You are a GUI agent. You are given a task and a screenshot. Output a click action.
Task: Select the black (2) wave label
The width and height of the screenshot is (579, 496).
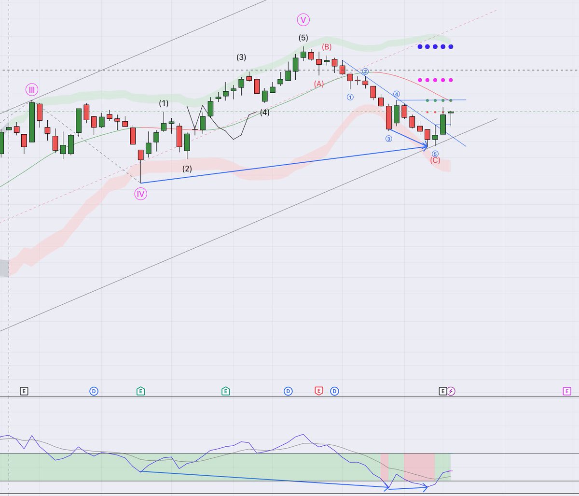tap(187, 169)
